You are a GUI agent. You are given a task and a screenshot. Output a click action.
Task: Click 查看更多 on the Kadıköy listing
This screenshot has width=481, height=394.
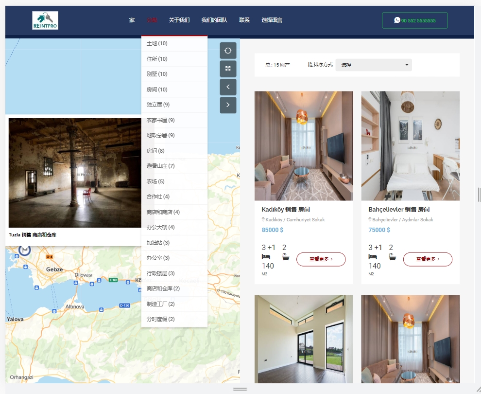click(321, 259)
